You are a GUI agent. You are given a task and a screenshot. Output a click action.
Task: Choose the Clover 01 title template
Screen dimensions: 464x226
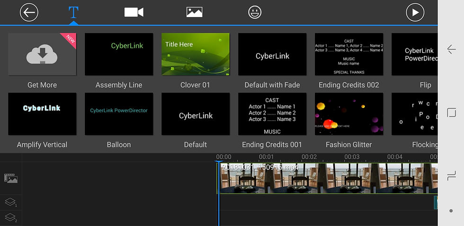196,54
